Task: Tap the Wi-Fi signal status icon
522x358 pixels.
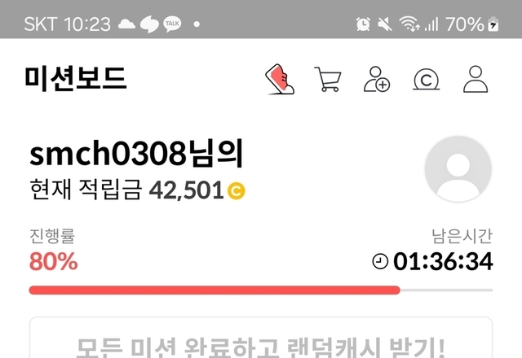Action: point(409,24)
